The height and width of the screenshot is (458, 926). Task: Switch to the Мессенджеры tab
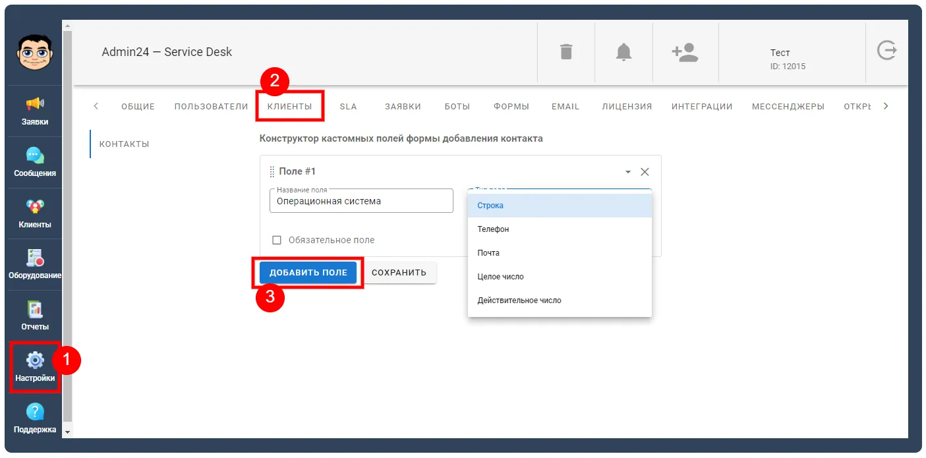[x=788, y=106]
